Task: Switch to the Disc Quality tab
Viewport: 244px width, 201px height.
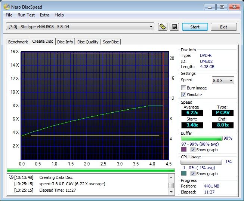Action: pyautogui.click(x=88, y=42)
